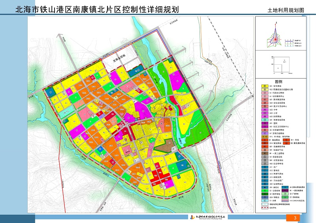
Task: Click the A41 sports venue legend icon
Action: (263, 119)
